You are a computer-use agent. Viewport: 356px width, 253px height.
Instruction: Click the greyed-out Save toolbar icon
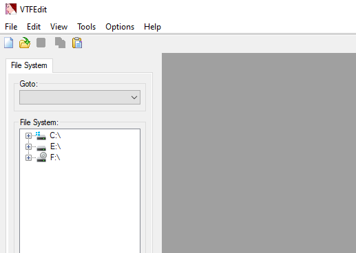41,43
